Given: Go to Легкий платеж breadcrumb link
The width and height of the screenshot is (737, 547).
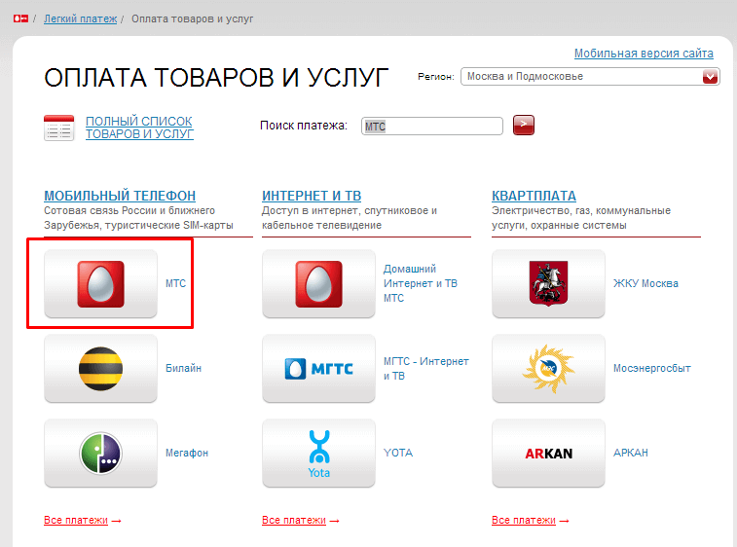Looking at the screenshot, I should (81, 18).
